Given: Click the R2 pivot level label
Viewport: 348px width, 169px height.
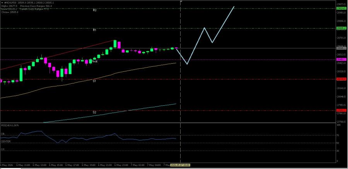Looking at the screenshot, I should point(95,10).
